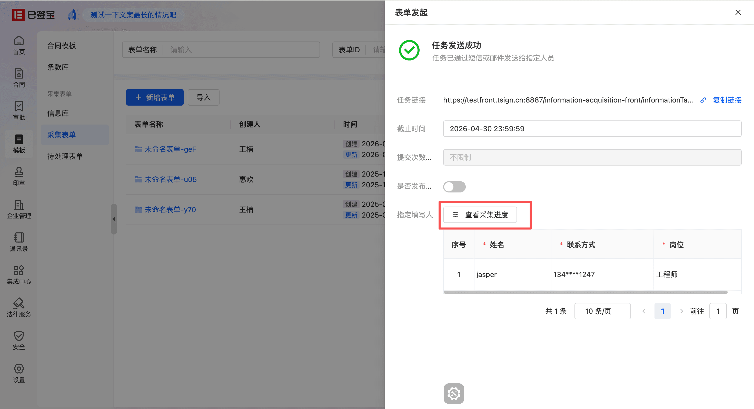
Task: Click folder icon of 未命名表单-geF
Action: (138, 149)
